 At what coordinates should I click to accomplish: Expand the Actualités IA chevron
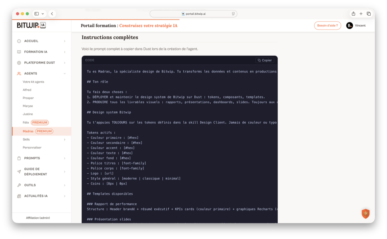click(x=65, y=196)
